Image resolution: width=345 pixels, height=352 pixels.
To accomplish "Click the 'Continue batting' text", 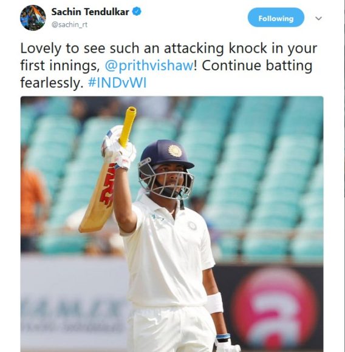I will coord(257,66).
